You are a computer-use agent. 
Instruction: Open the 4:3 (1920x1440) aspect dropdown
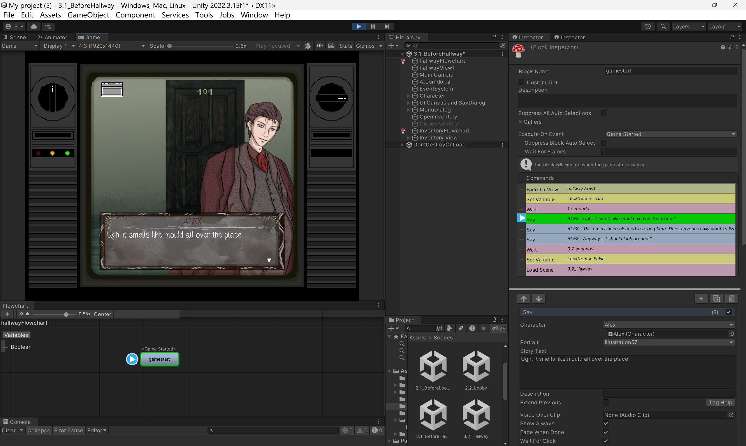click(x=111, y=46)
